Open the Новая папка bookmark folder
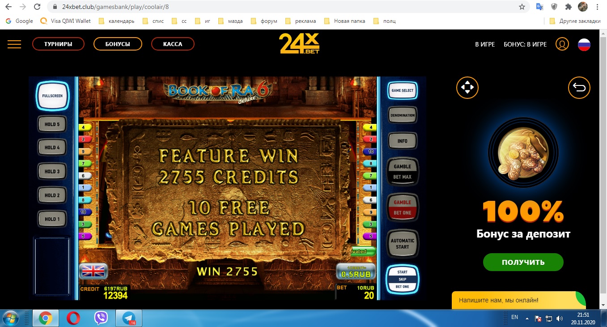The width and height of the screenshot is (607, 327). point(344,21)
